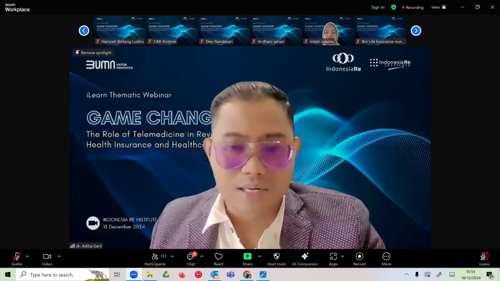Open the Apps menu icon

pyautogui.click(x=333, y=259)
